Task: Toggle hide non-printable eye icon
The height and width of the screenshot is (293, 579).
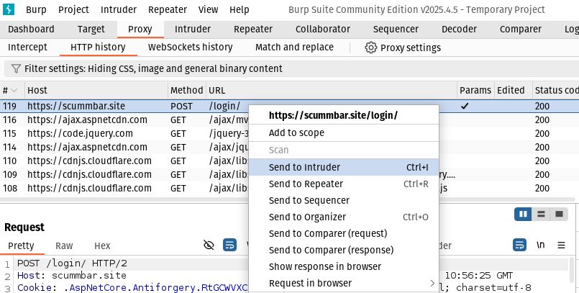Action: click(x=209, y=245)
